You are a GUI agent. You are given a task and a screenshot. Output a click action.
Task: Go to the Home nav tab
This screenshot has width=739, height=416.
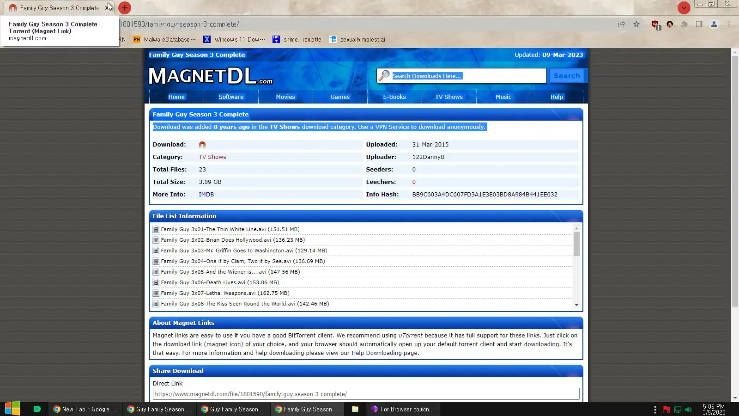[176, 97]
